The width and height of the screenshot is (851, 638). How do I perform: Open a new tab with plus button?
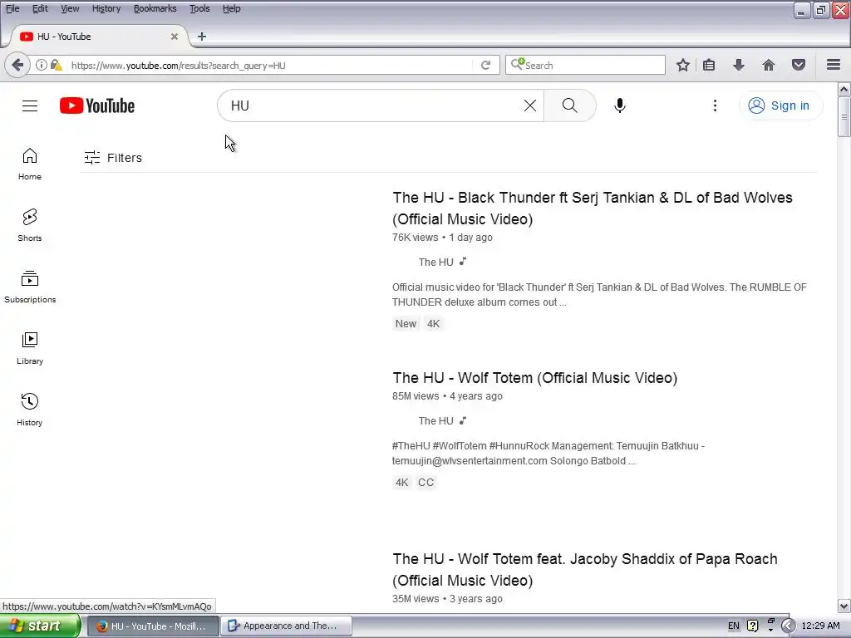coord(202,37)
